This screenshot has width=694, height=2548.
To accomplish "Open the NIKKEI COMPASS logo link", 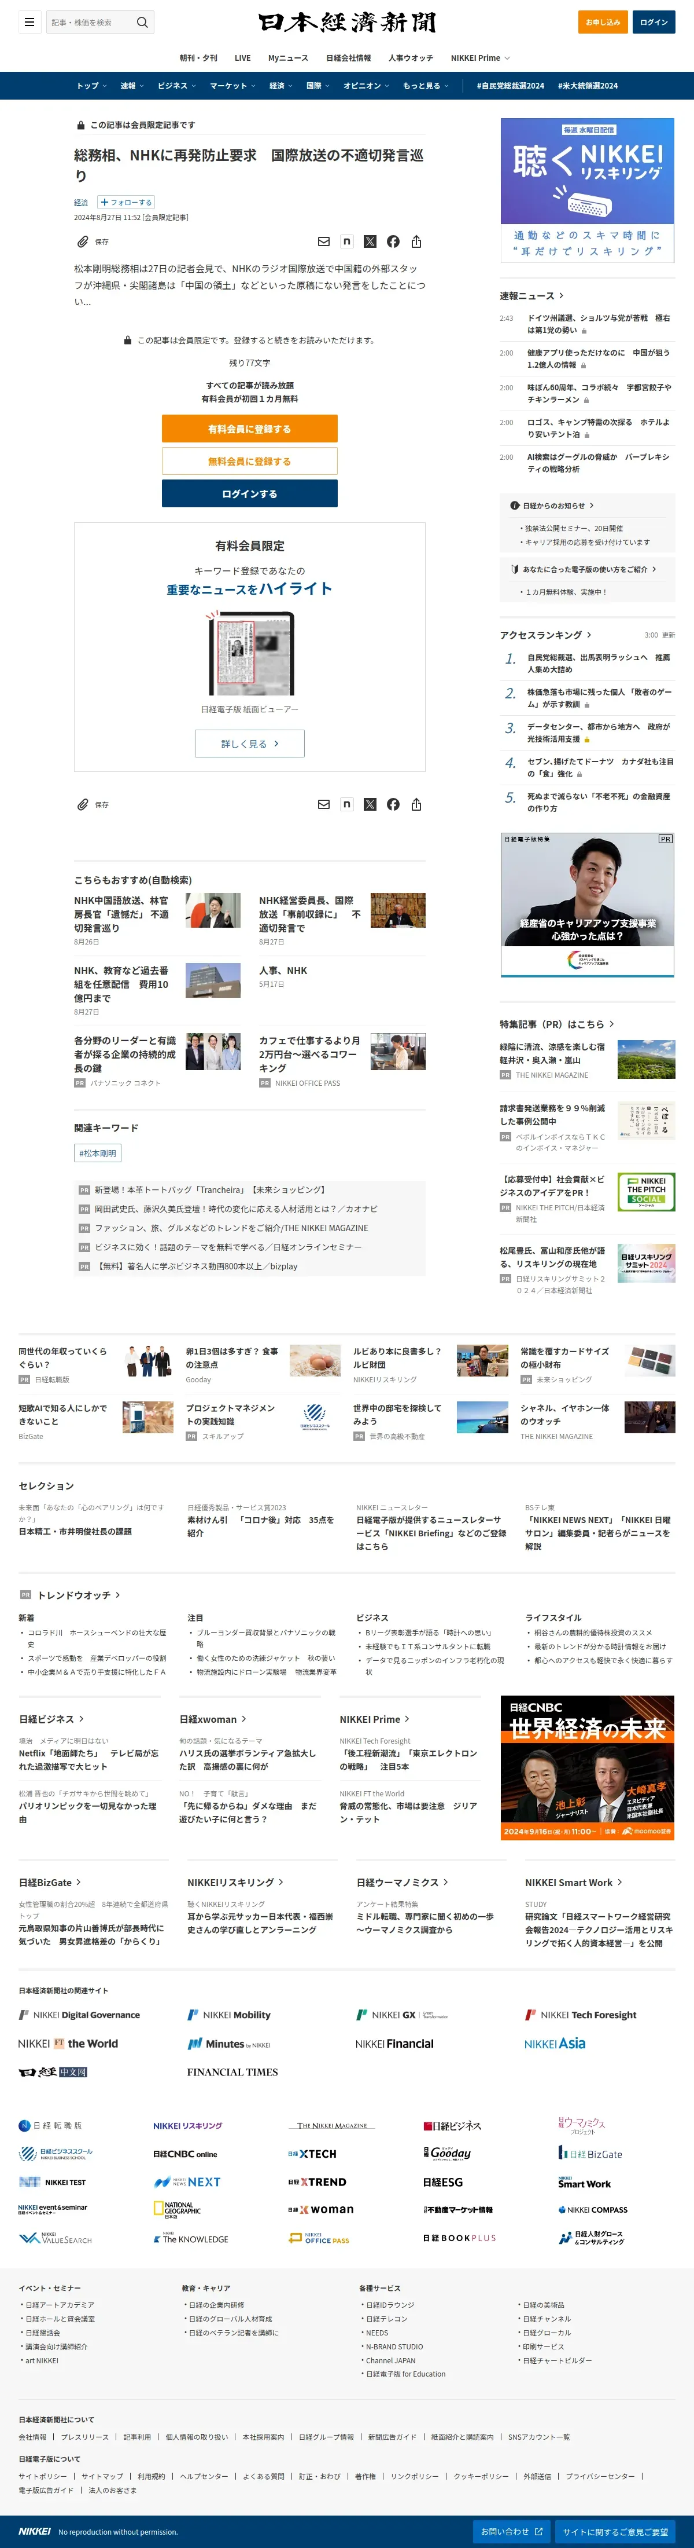I will pyautogui.click(x=592, y=2210).
